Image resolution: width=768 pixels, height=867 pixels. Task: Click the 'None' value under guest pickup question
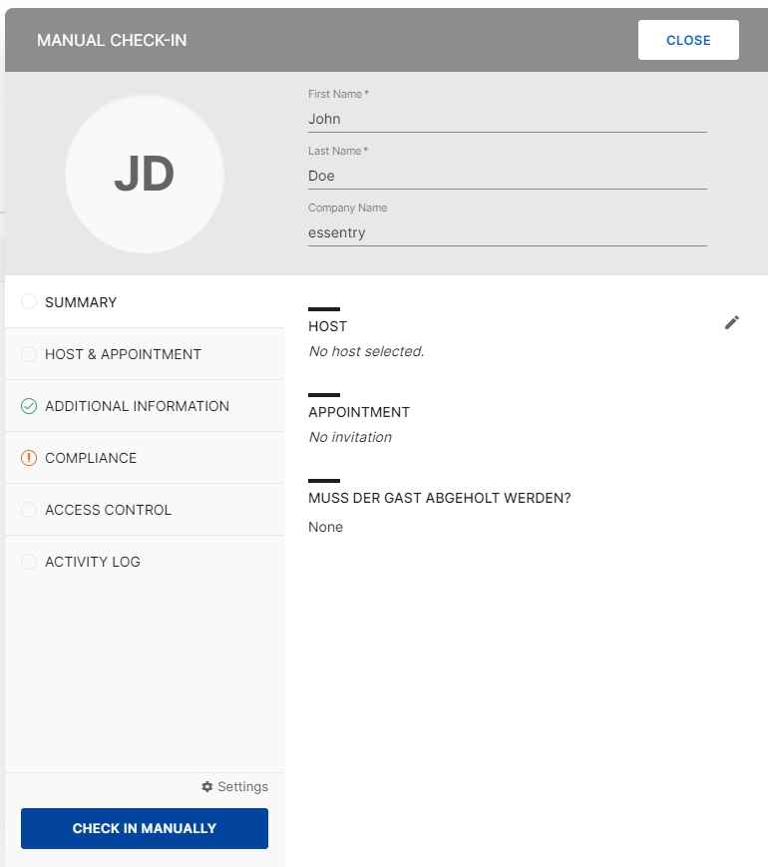pyautogui.click(x=326, y=527)
